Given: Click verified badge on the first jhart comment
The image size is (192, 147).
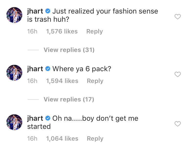Looking at the screenshot, I should pyautogui.click(x=48, y=11).
